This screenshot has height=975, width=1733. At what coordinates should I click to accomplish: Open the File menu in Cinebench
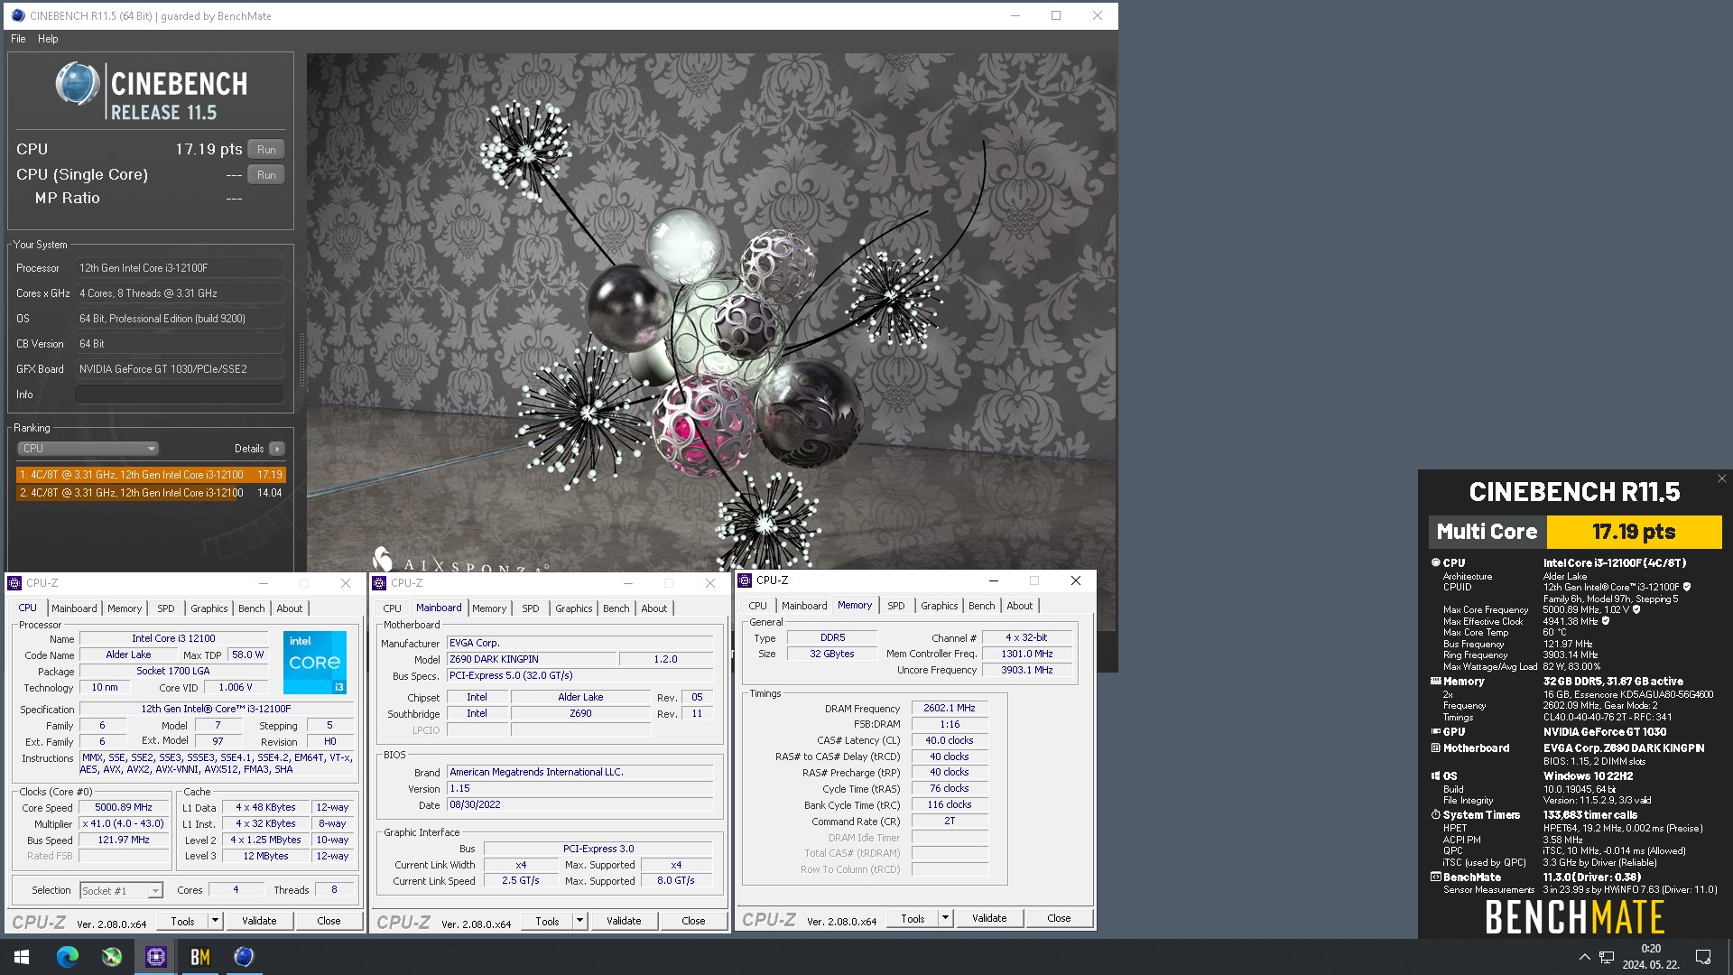tap(18, 39)
